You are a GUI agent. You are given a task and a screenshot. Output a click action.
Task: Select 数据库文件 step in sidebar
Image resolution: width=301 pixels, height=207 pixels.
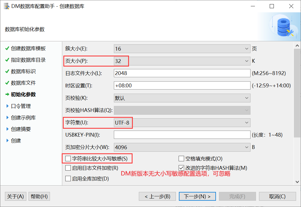pos(23,83)
